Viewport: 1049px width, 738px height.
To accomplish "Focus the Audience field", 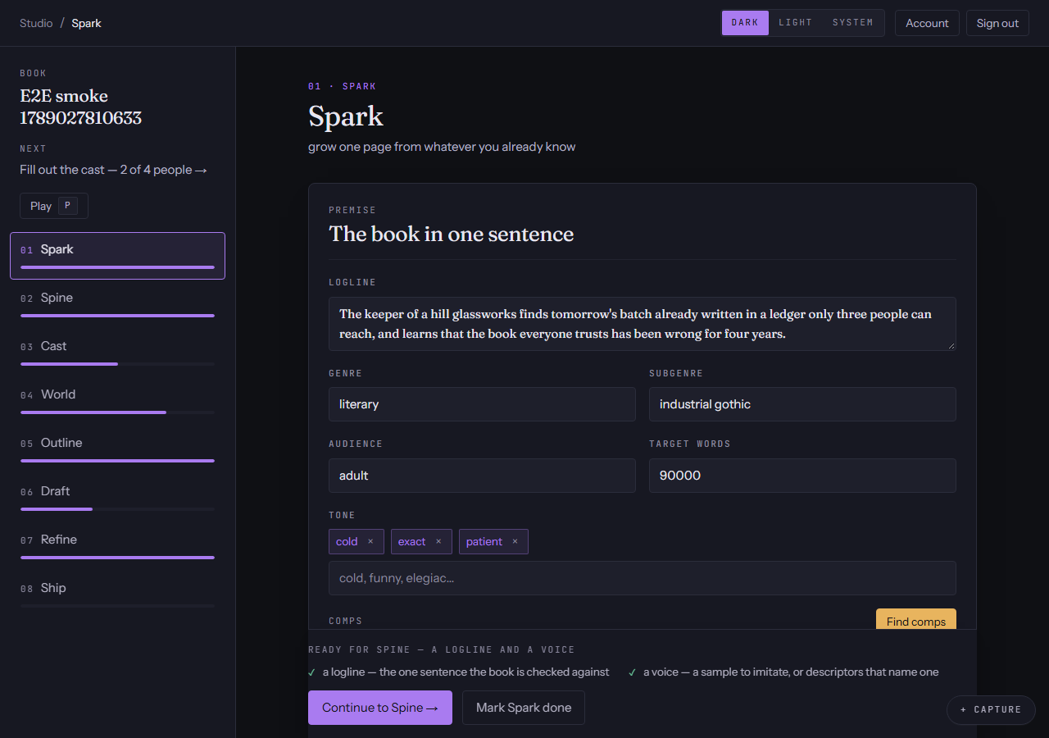I will tap(482, 476).
